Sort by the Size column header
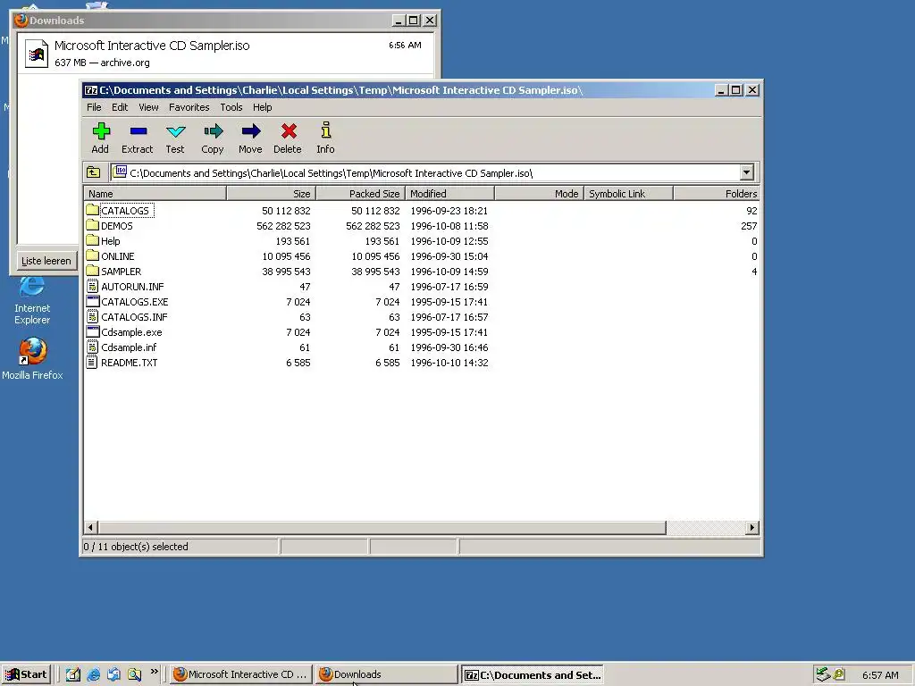This screenshot has height=686, width=915. (271, 194)
